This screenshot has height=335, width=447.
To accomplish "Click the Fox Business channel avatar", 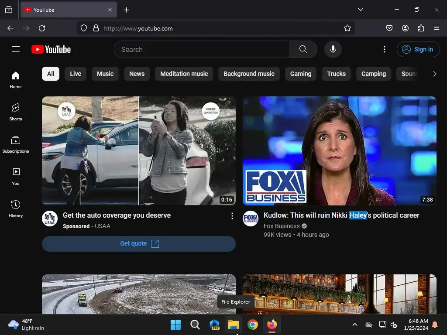I will 250,219.
